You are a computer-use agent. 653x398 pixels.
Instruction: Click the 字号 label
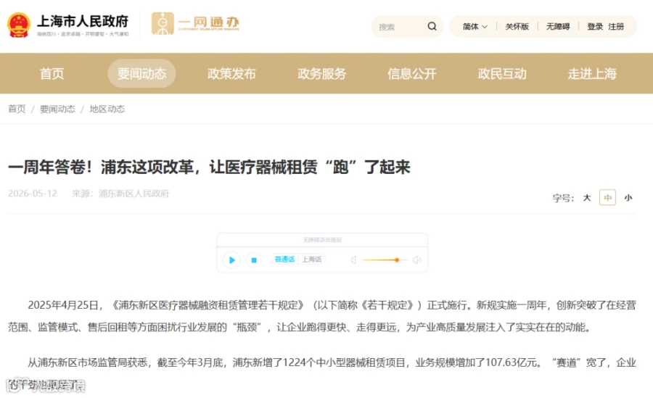(x=563, y=198)
